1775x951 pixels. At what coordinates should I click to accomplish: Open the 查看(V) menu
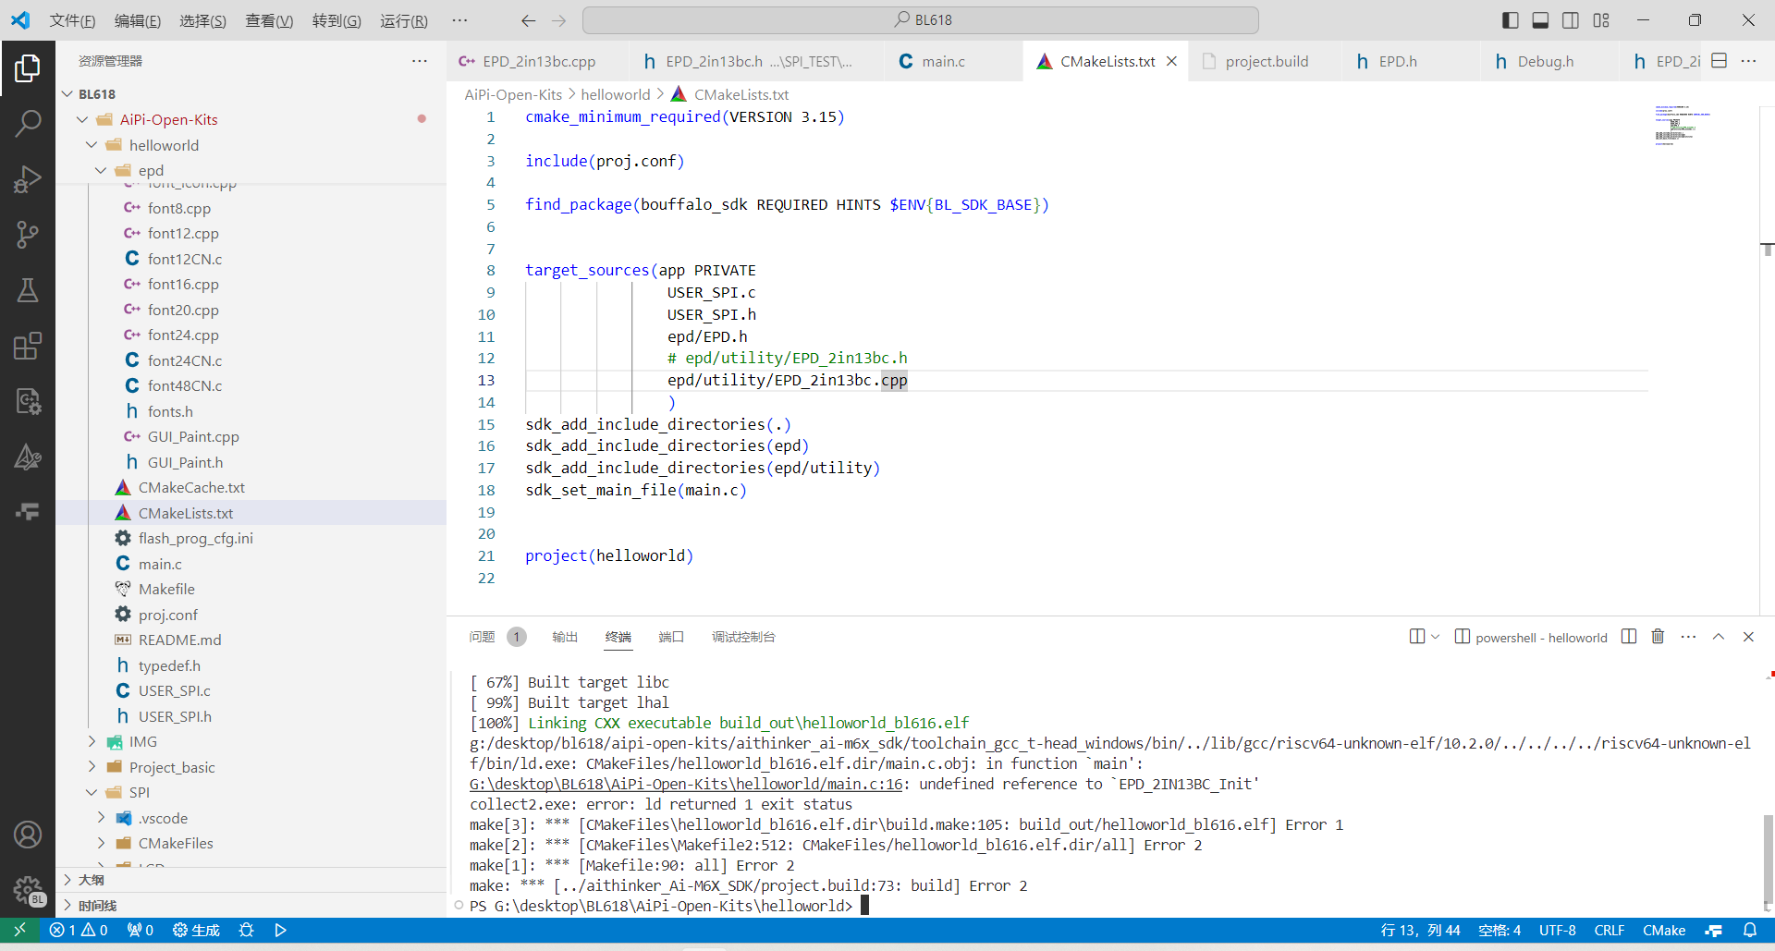click(x=269, y=20)
